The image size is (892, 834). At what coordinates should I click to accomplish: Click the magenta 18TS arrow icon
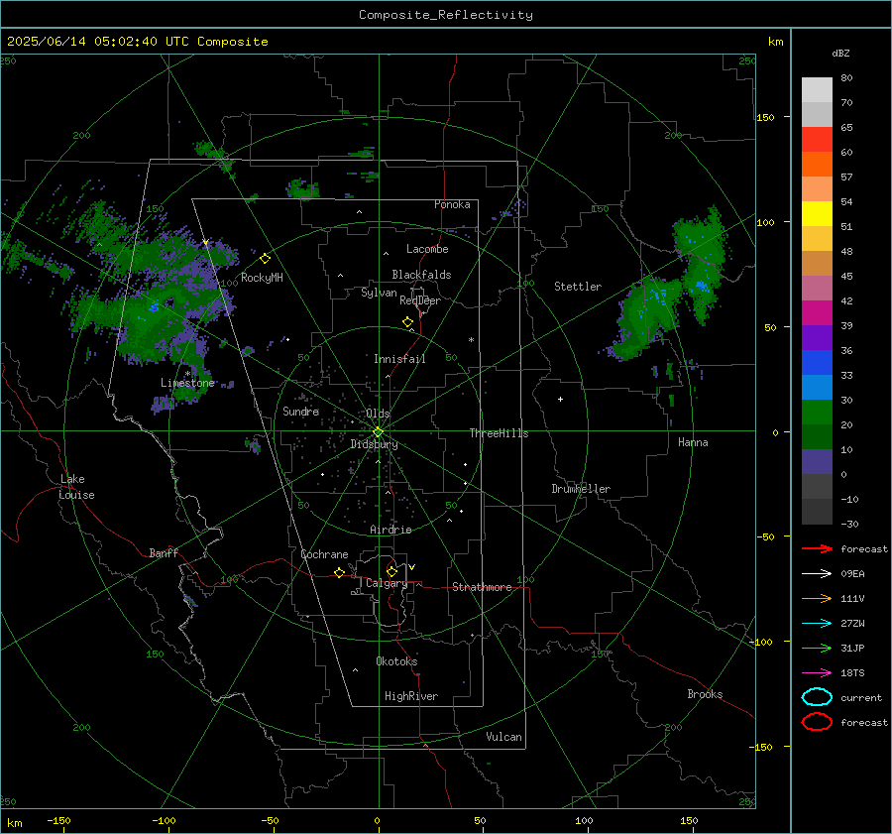pyautogui.click(x=817, y=673)
